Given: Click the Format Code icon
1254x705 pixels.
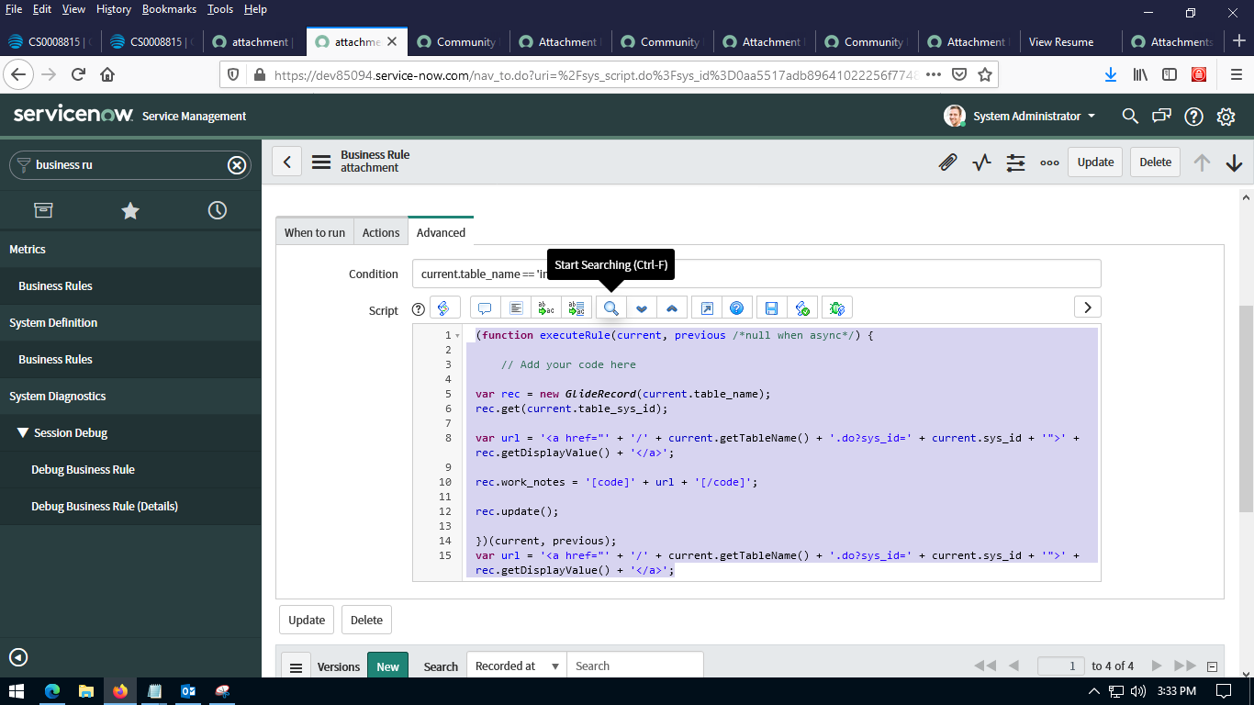Looking at the screenshot, I should pyautogui.click(x=516, y=308).
